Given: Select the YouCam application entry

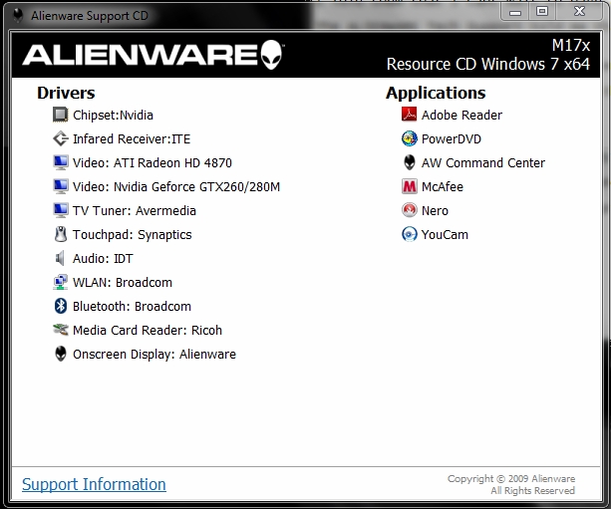Looking at the screenshot, I should pyautogui.click(x=445, y=235).
